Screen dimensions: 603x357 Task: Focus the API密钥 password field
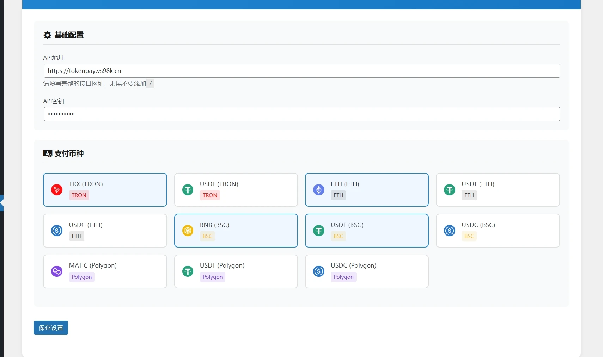coord(301,114)
